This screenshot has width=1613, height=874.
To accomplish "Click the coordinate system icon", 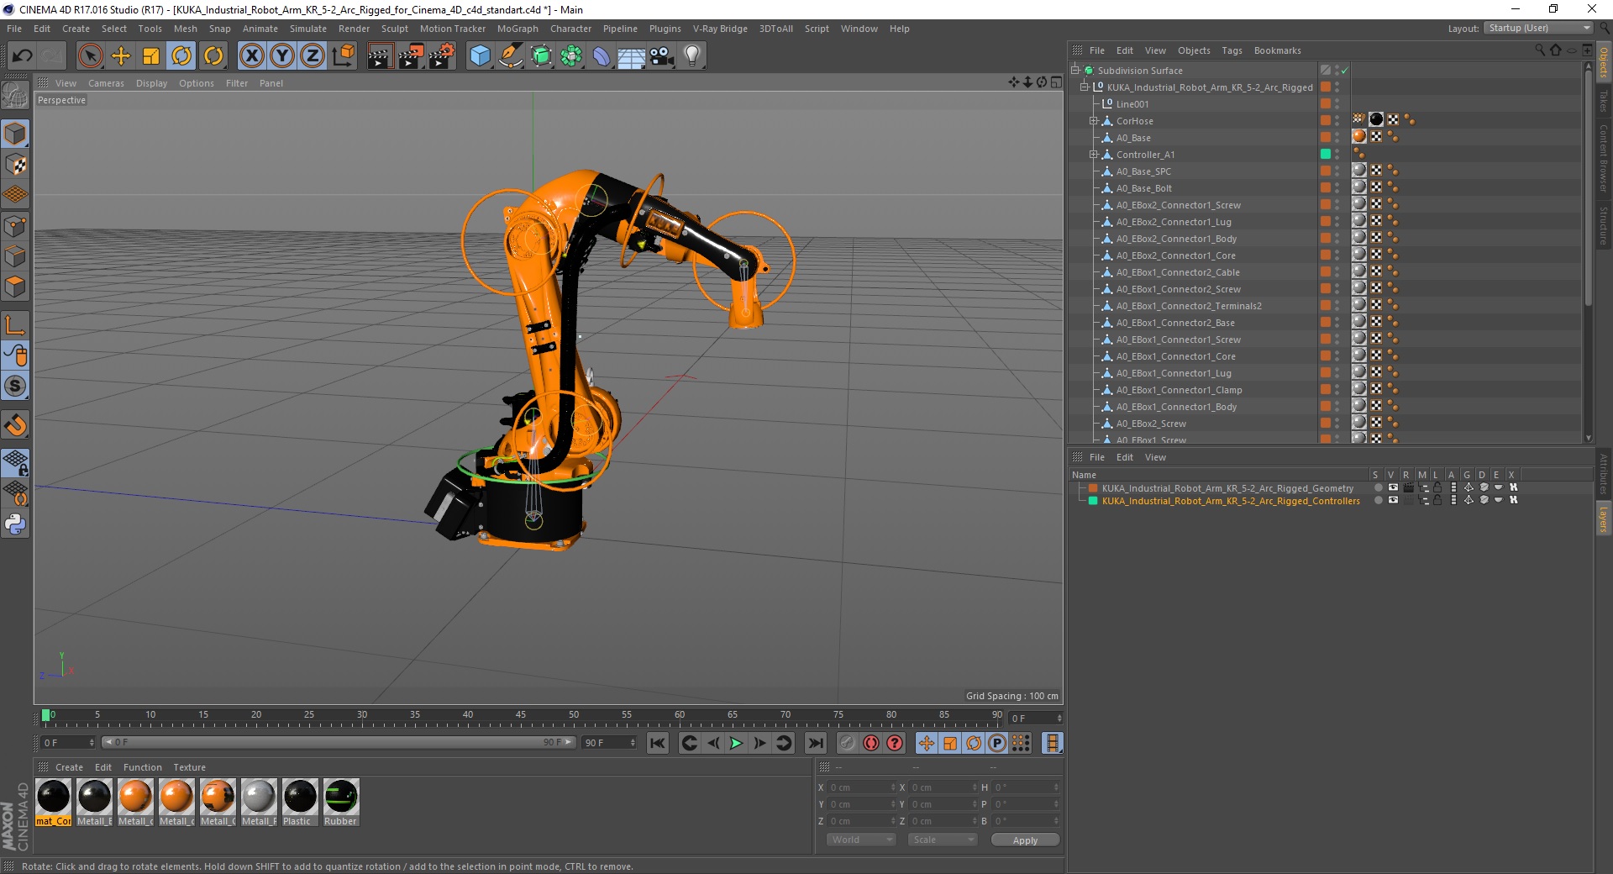I will [343, 56].
